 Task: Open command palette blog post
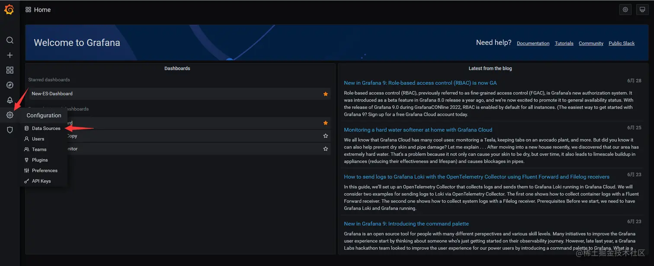(406, 224)
